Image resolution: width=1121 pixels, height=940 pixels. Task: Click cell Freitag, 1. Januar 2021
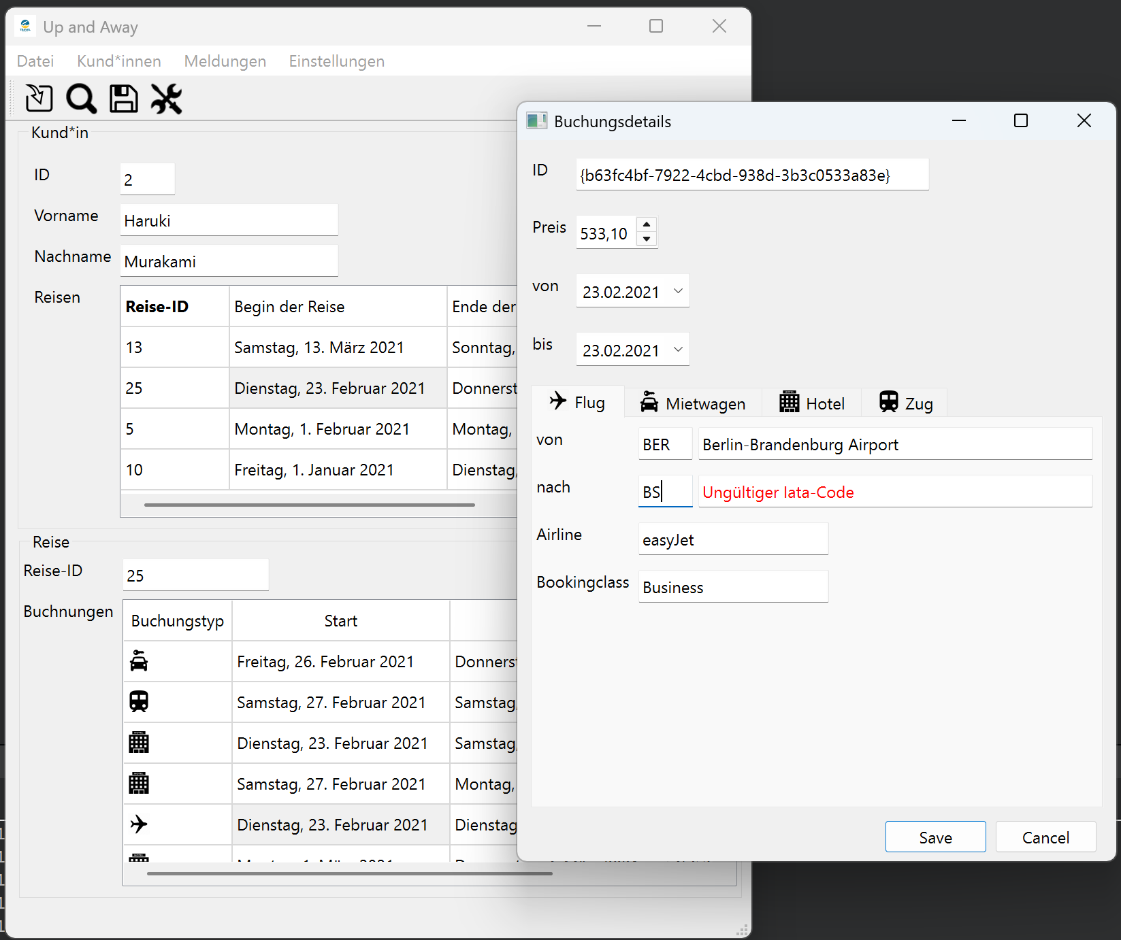click(x=338, y=469)
